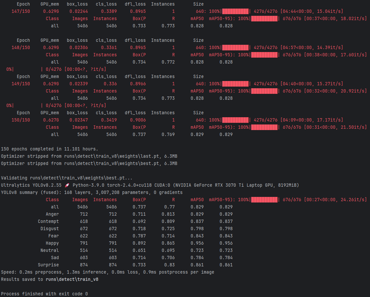The height and width of the screenshot is (297, 370).
Task: Click the final validation progress bar at 24.26it/s
Action: pos(264,200)
